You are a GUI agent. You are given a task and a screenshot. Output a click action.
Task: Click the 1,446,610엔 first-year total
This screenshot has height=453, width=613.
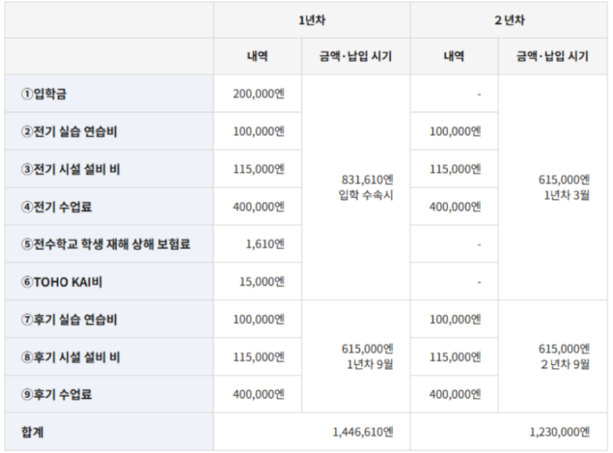click(x=362, y=432)
